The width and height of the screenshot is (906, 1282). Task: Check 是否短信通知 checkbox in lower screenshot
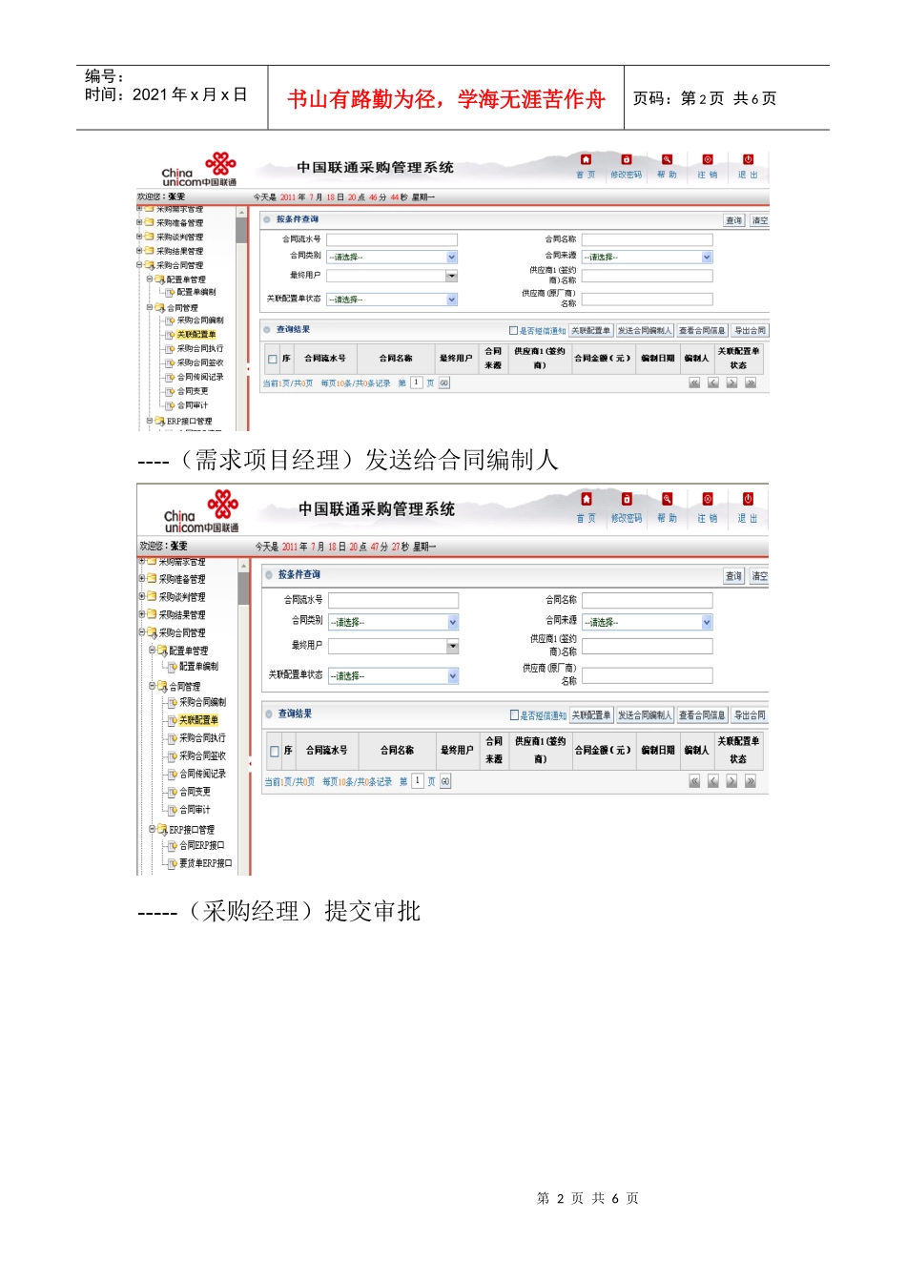[515, 714]
